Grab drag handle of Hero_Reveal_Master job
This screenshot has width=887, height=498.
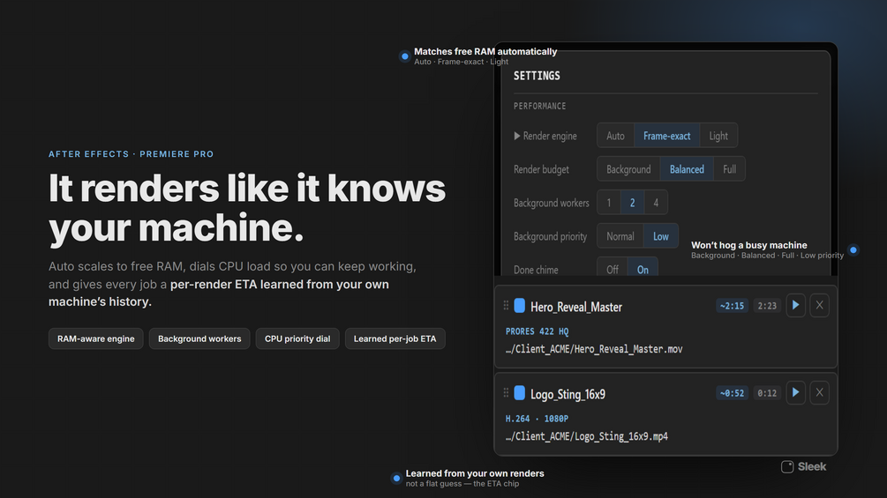point(506,306)
